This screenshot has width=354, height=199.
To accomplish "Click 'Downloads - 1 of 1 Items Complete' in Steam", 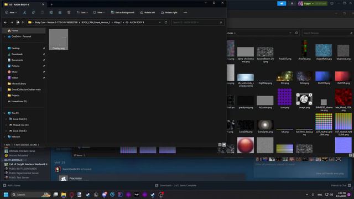I will 178,186.
